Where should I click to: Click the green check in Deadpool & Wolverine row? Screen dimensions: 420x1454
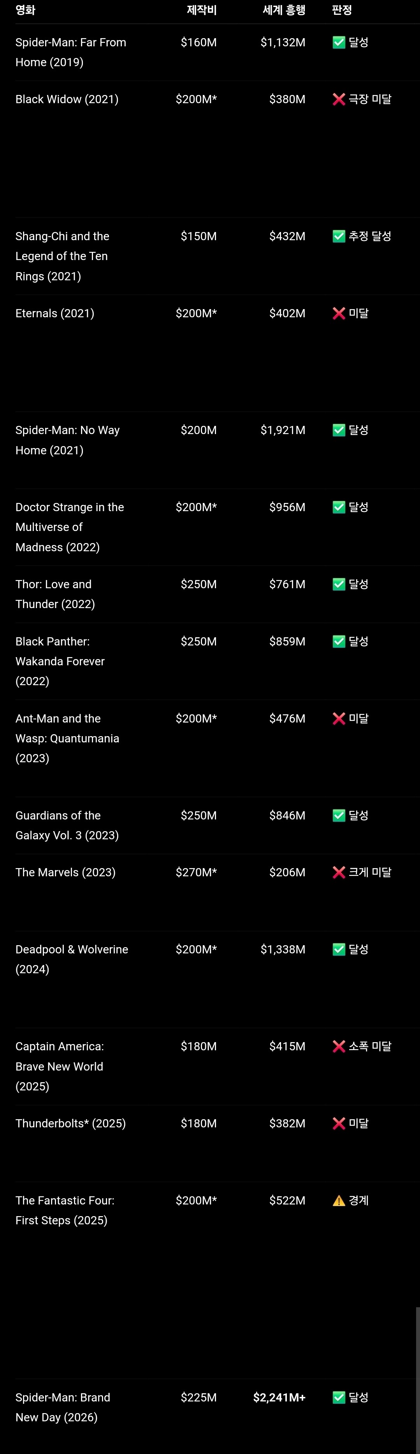pyautogui.click(x=339, y=949)
